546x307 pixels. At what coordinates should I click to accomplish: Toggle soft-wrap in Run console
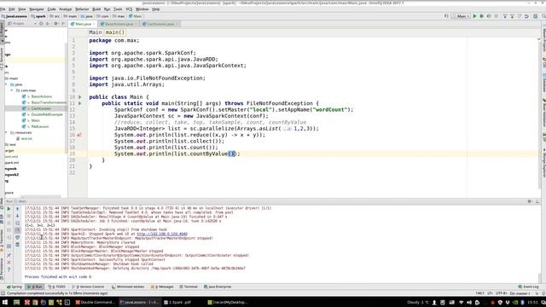click(17, 223)
